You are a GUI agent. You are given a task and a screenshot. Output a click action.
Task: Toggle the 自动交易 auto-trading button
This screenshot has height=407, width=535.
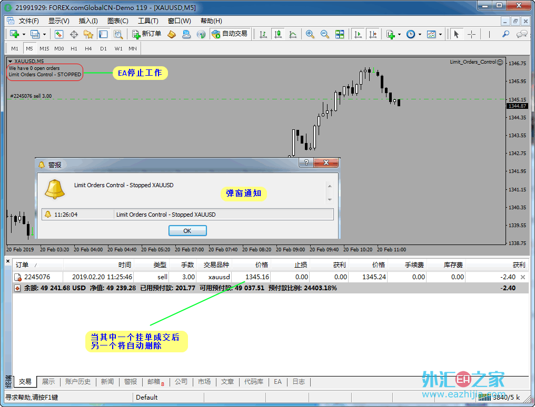229,34
